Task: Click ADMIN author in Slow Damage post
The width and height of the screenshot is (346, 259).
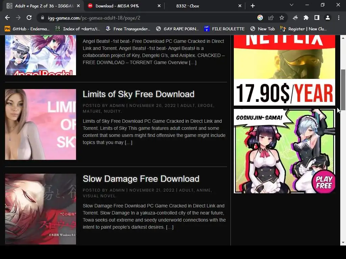Action: point(117,190)
